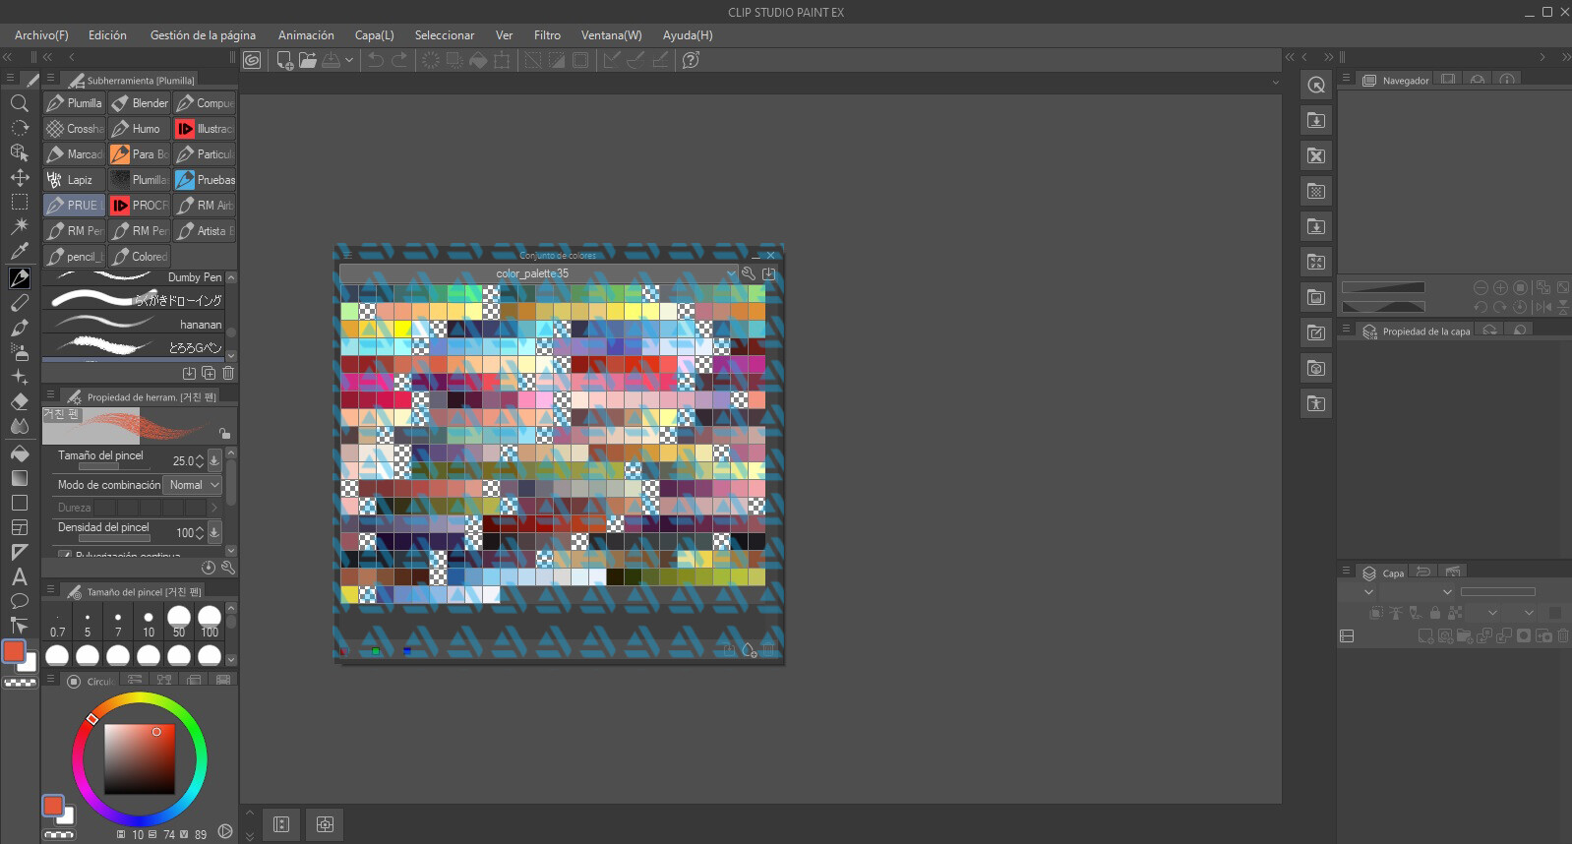Open help question mark icon
The image size is (1572, 844).
point(691,60)
